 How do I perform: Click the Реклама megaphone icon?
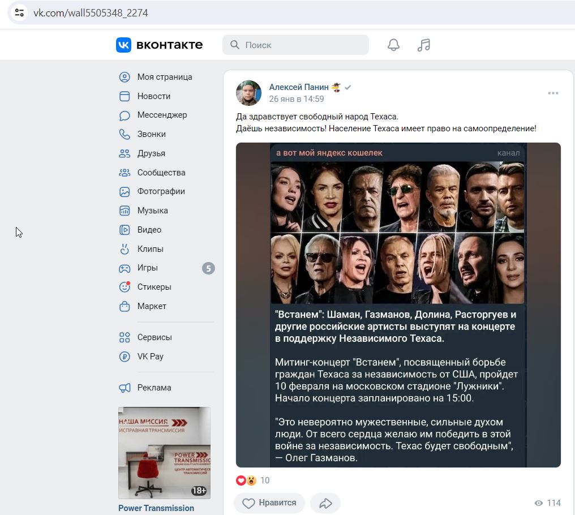[125, 388]
